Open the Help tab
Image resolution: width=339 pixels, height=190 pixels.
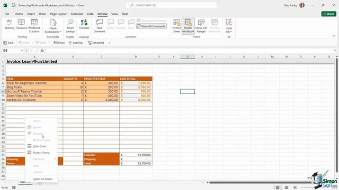pos(125,14)
